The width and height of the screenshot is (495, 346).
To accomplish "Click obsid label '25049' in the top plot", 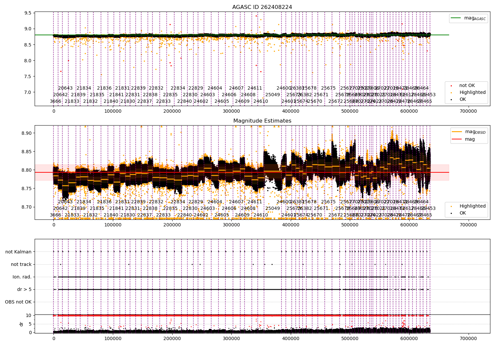I will pyautogui.click(x=273, y=95).
